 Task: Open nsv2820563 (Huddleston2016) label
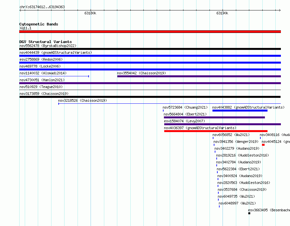(x=244, y=183)
